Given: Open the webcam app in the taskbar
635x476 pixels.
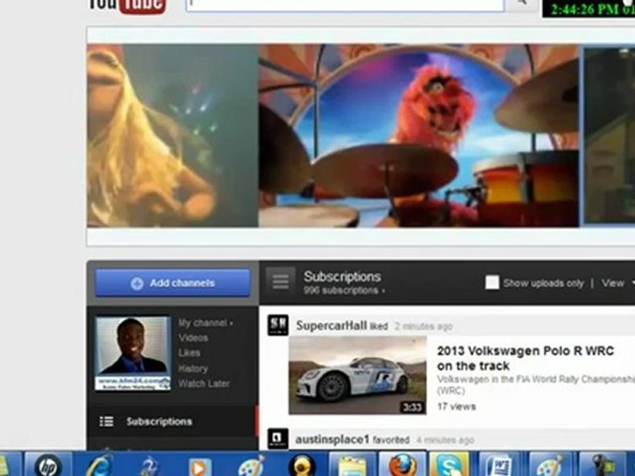Looking at the screenshot, I should point(302,465).
